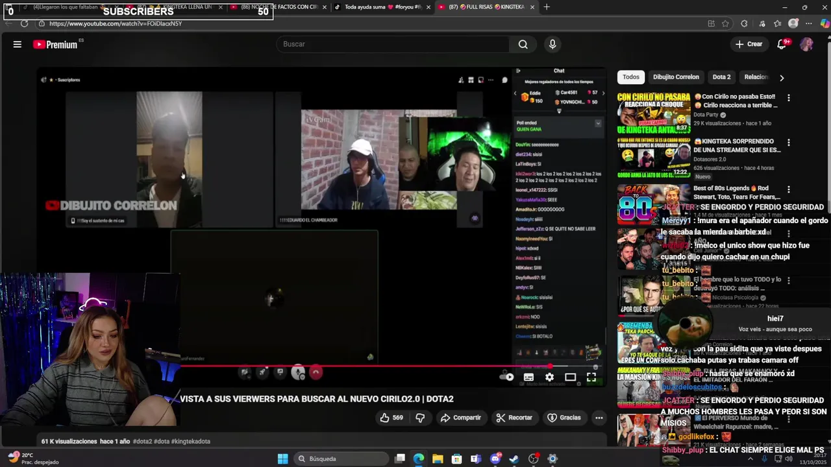Open YouTube notifications bell
Viewport: 831px width, 467px height.
pos(782,44)
